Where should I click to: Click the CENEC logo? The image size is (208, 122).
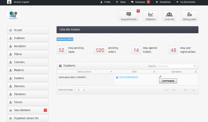tap(13, 15)
